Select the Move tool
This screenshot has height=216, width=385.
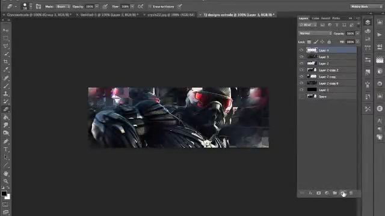pyautogui.click(x=5, y=30)
